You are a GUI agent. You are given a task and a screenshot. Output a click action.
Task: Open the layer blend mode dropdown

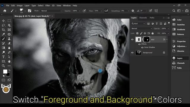click(x=141, y=29)
